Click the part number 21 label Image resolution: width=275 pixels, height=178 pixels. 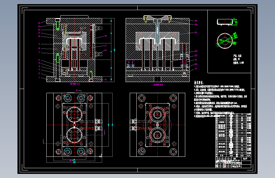pos(196,60)
